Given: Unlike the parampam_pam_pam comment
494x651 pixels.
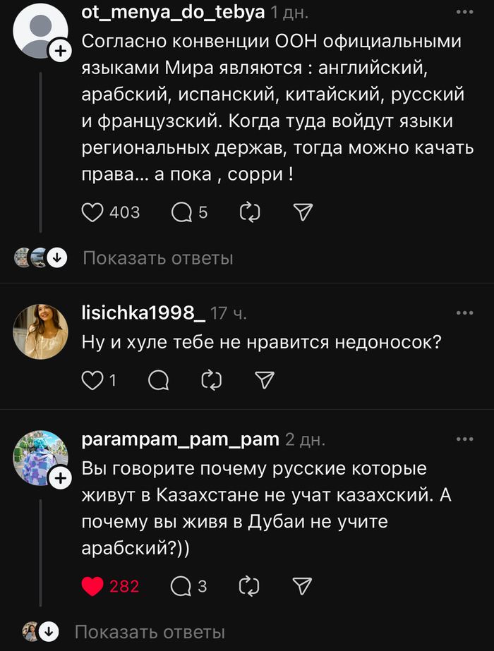Looking at the screenshot, I should point(93,585).
